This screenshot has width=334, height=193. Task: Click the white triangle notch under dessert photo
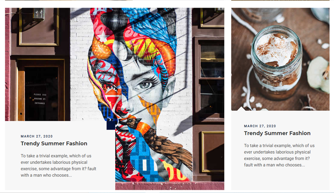click(241, 108)
